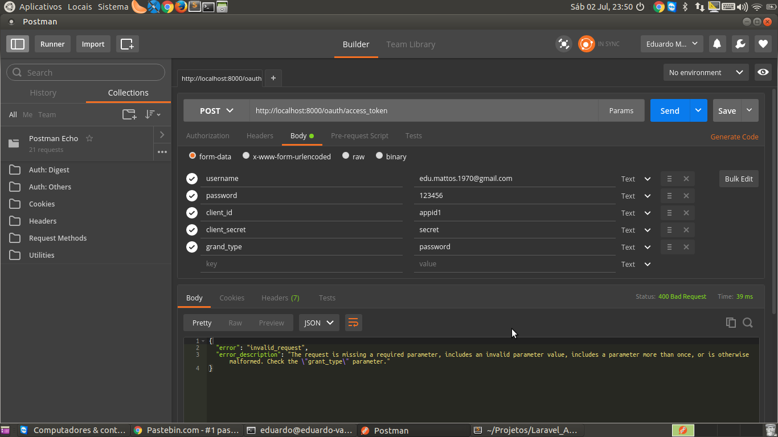Screen dimensions: 778x437
Task: Open environment quick look eye icon
Action: point(763,72)
